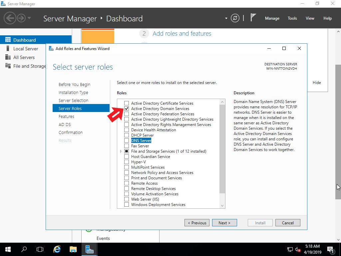Viewport: 341px width, 256px height.
Task: Click the Events text on the dashboard
Action: pyautogui.click(x=103, y=238)
